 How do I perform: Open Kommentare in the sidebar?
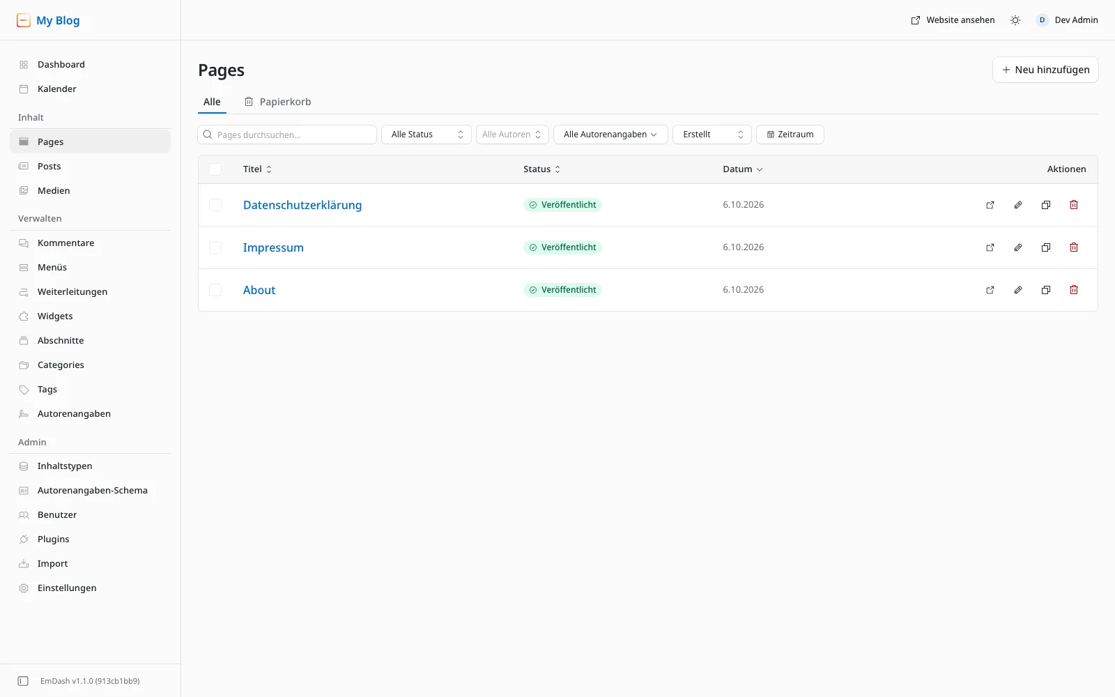[90, 243]
